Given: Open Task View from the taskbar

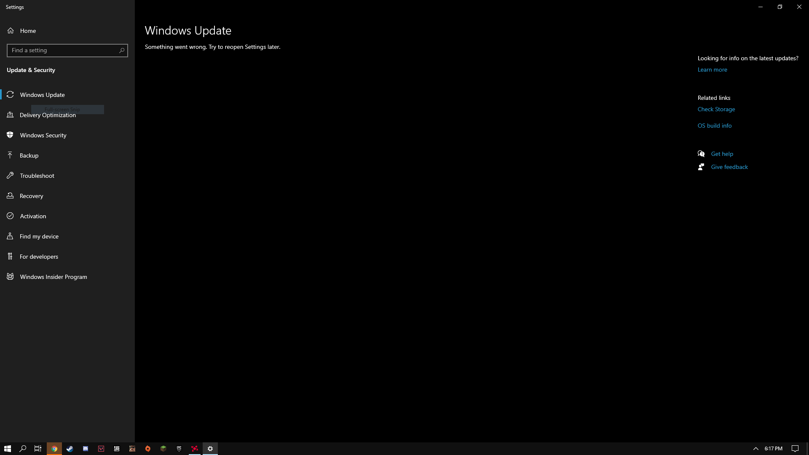Looking at the screenshot, I should click(x=38, y=449).
